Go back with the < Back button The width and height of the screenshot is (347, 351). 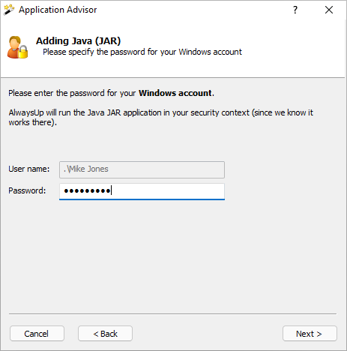105,333
